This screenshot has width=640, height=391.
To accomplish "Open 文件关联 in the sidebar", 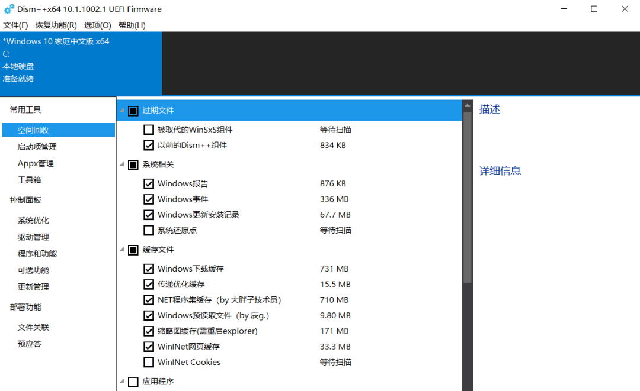I will [x=33, y=327].
